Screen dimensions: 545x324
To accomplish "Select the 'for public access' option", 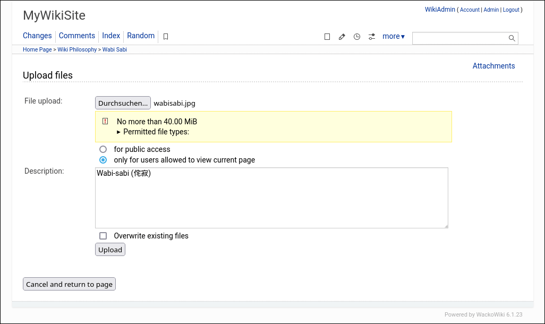I will [103, 149].
